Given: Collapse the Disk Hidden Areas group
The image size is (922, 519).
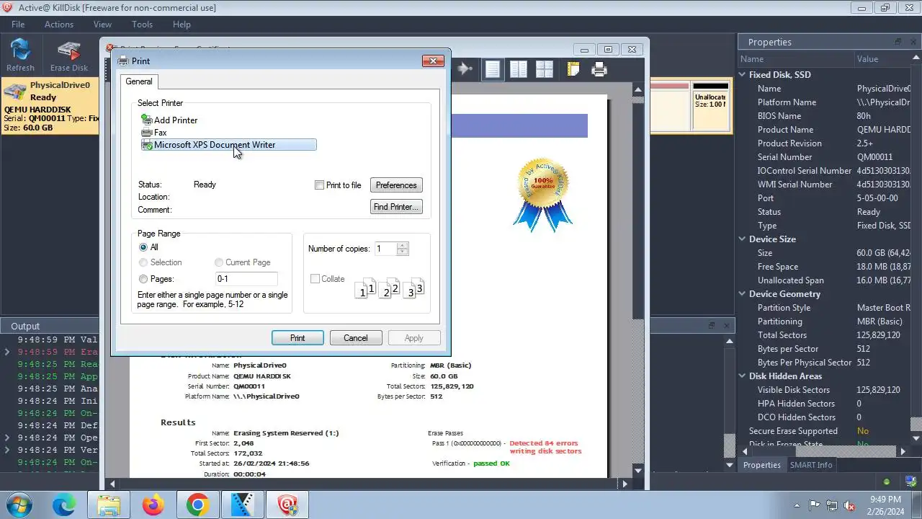Looking at the screenshot, I should (743, 376).
